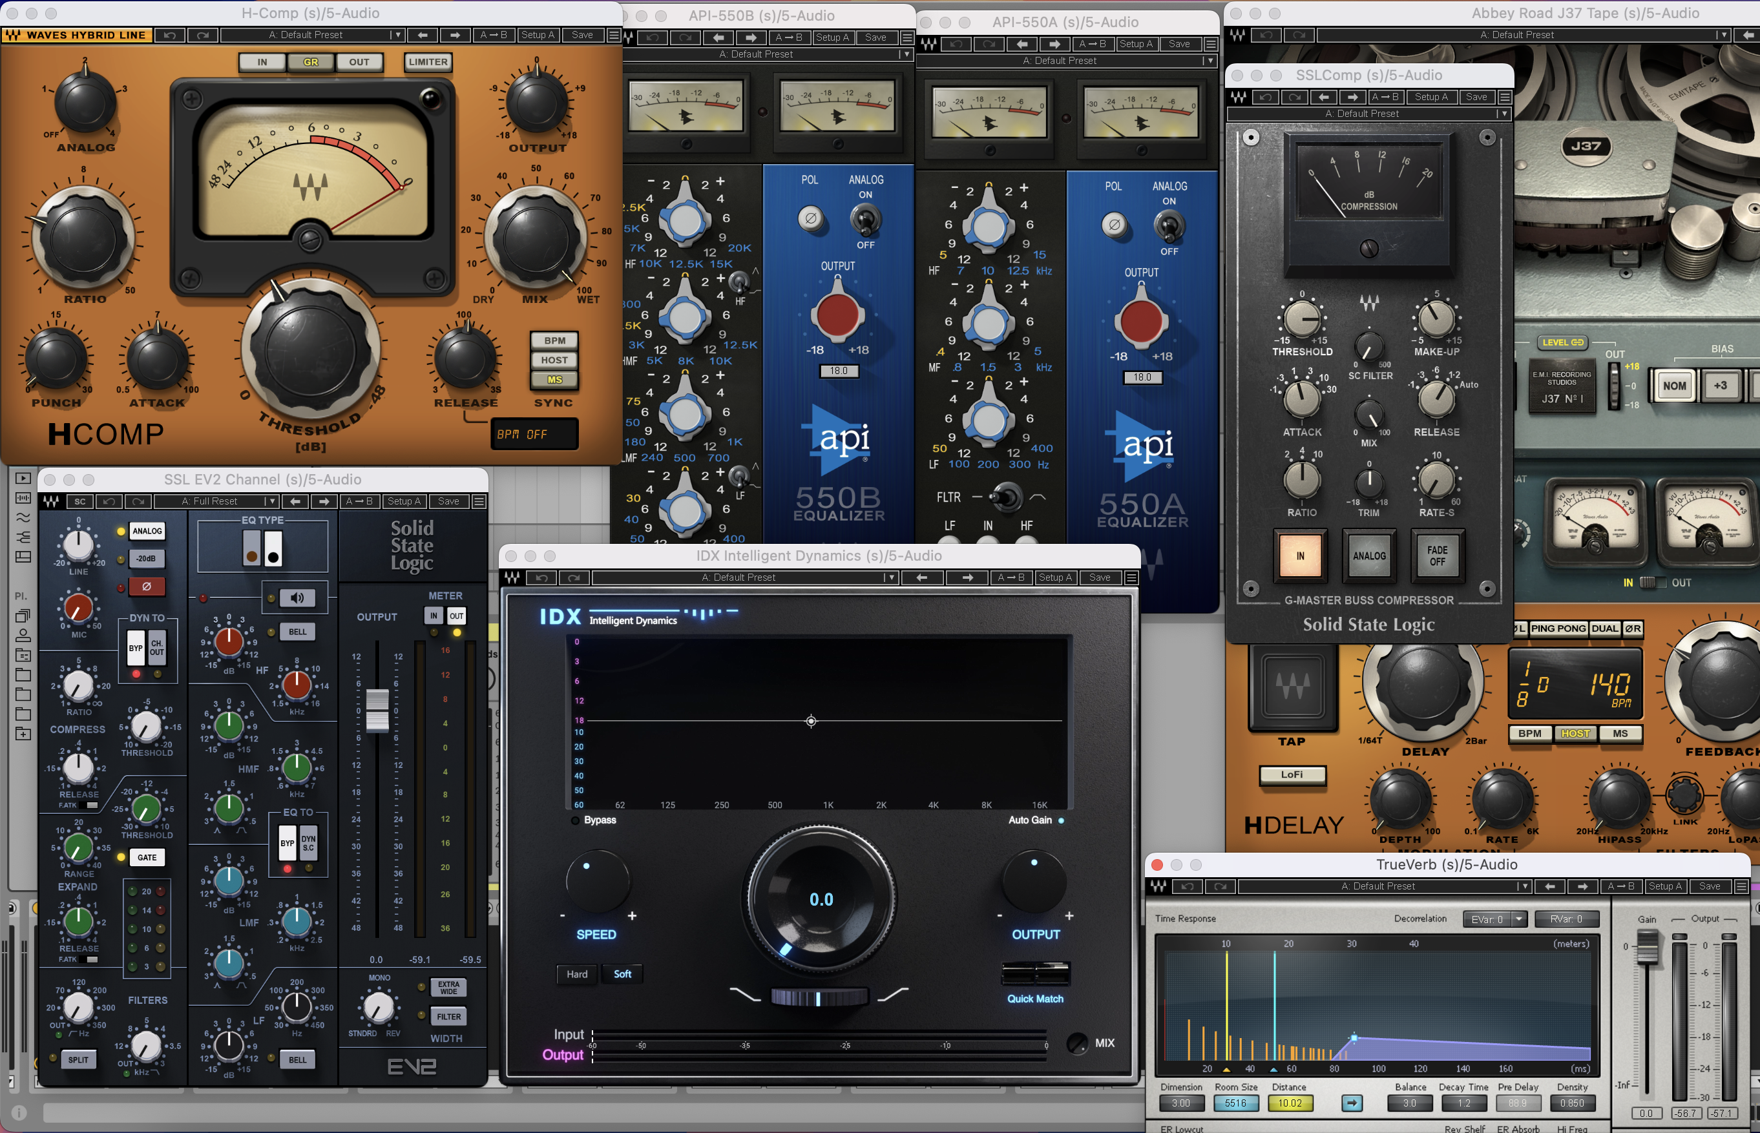Click Waves logo in Abbey Road J37 toolbar

pos(1237,35)
